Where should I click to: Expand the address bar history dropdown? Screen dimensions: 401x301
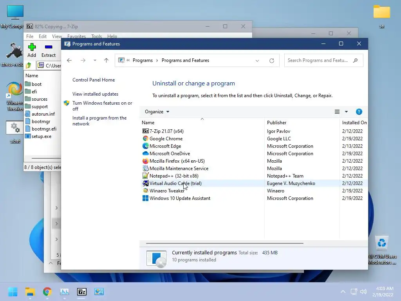pos(257,60)
